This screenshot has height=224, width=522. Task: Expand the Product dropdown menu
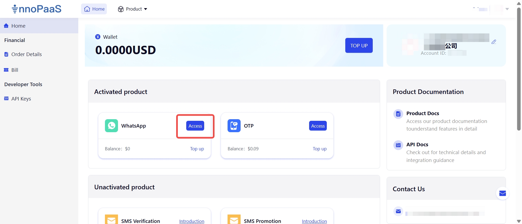[x=132, y=9]
